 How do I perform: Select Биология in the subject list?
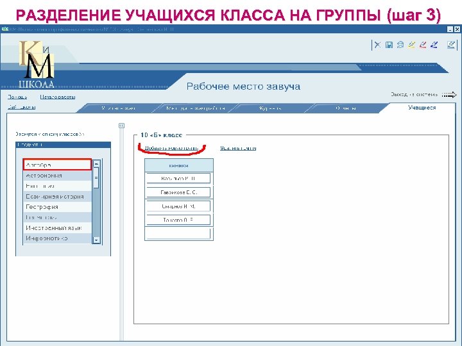58,186
